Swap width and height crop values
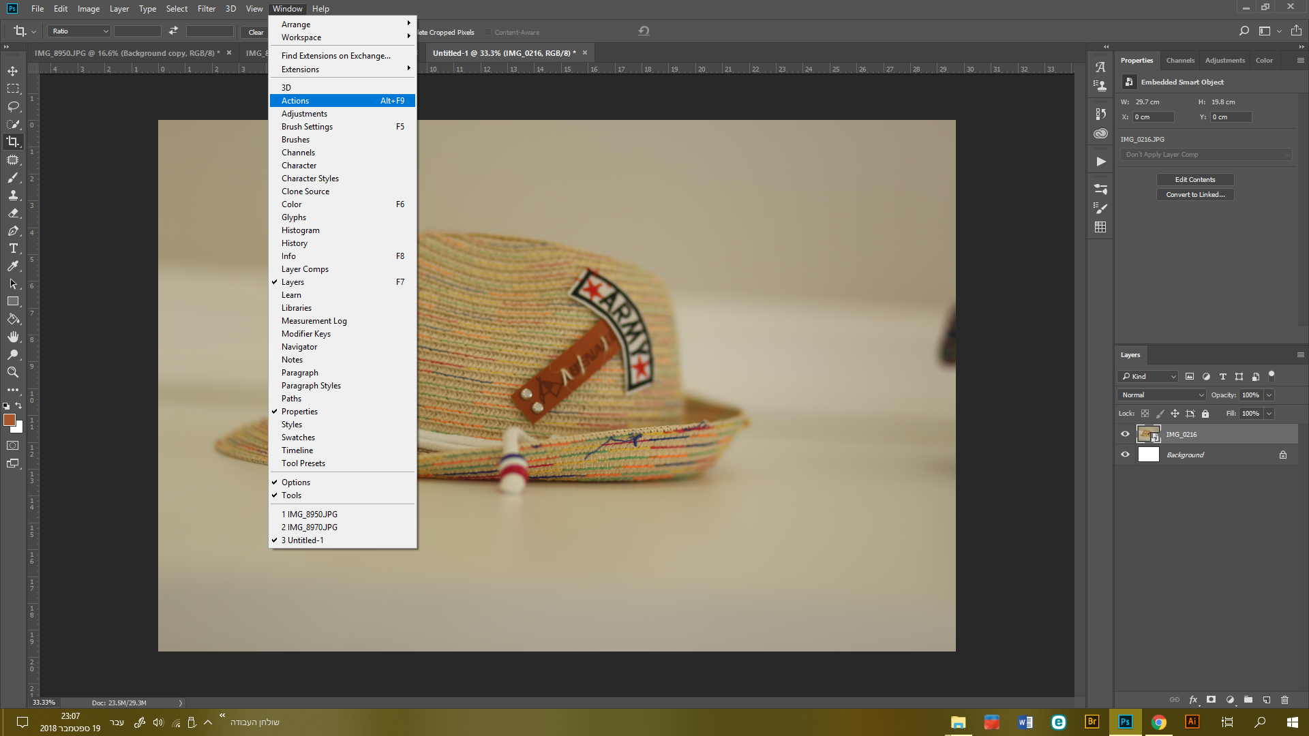Image resolution: width=1309 pixels, height=736 pixels. pos(173,31)
